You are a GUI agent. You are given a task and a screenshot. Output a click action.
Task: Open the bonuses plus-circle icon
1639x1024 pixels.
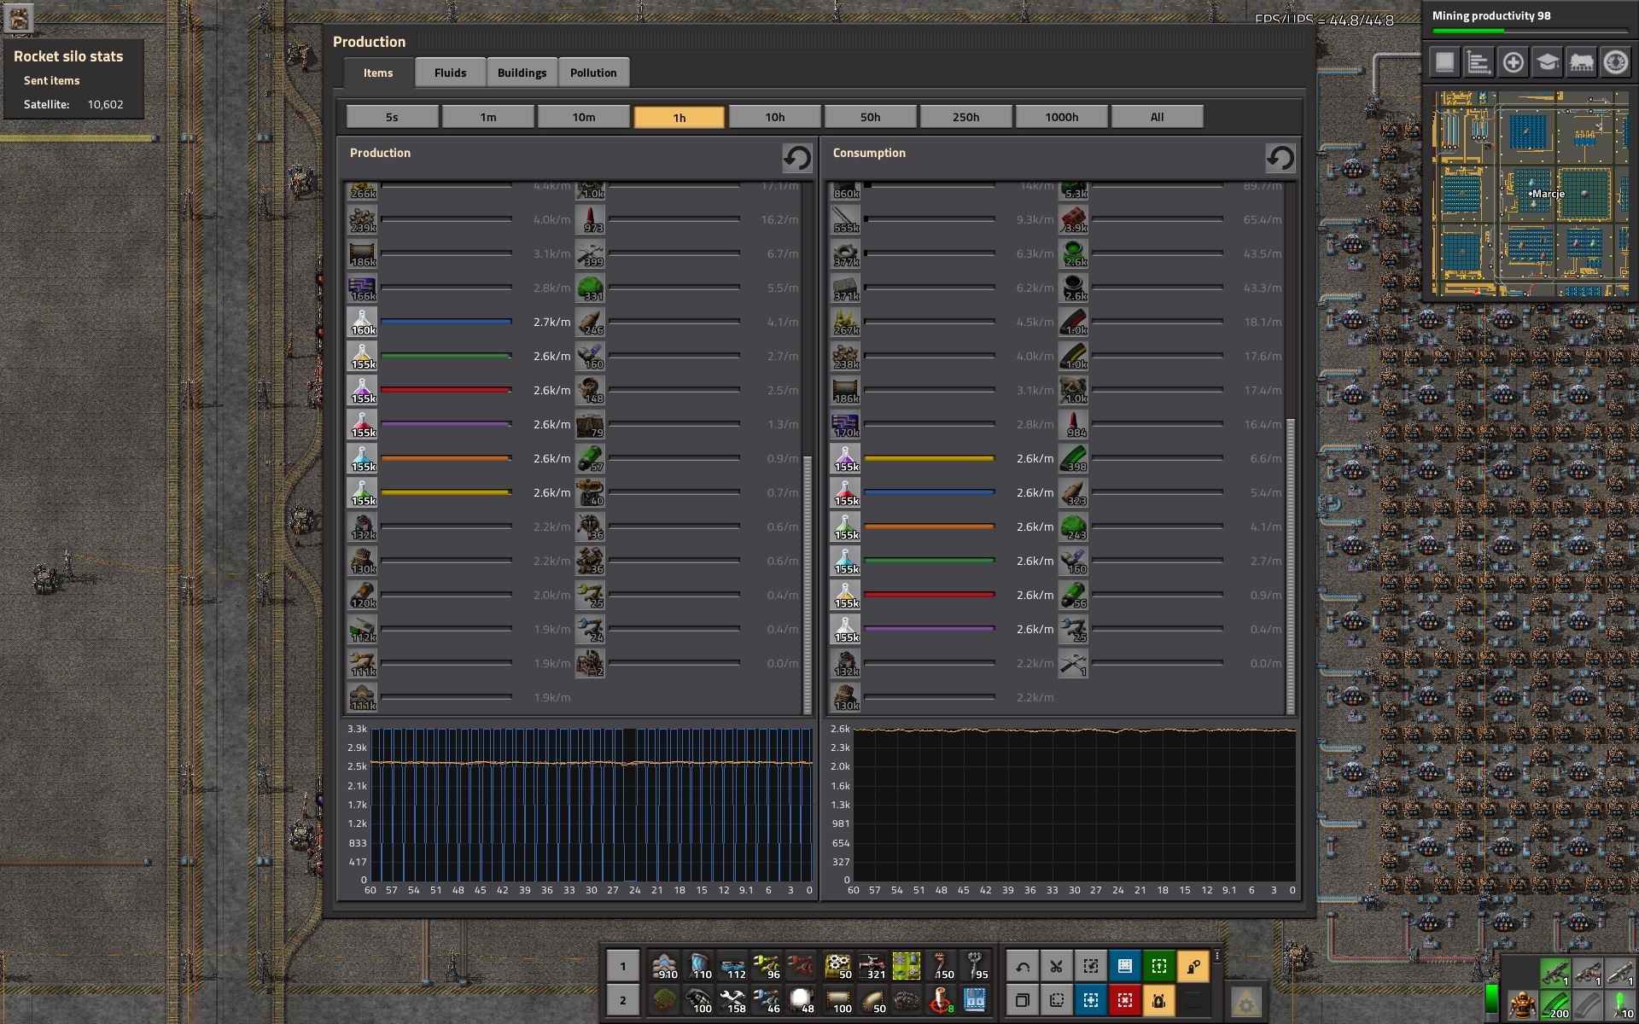(x=1513, y=62)
